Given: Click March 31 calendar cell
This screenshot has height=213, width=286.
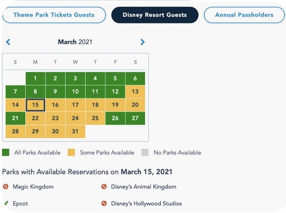Looking at the screenshot, I should click(75, 131).
